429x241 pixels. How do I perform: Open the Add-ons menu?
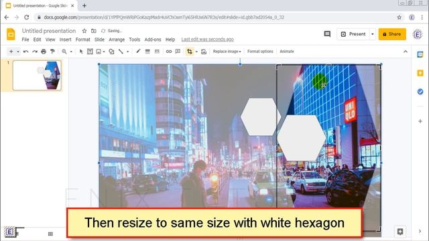click(x=153, y=39)
